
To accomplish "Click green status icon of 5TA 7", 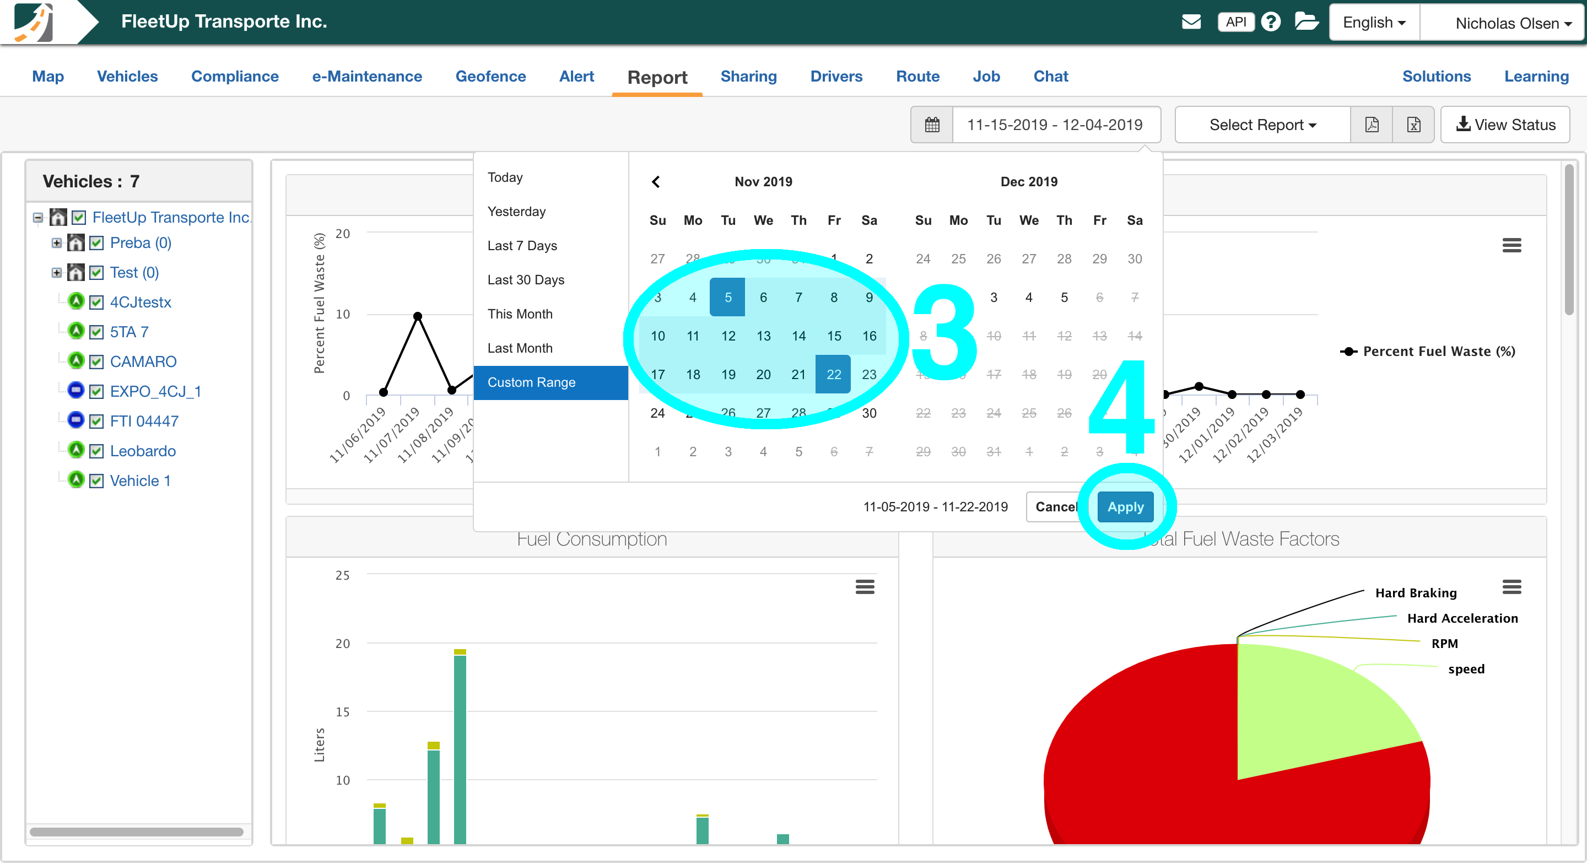I will (x=76, y=331).
